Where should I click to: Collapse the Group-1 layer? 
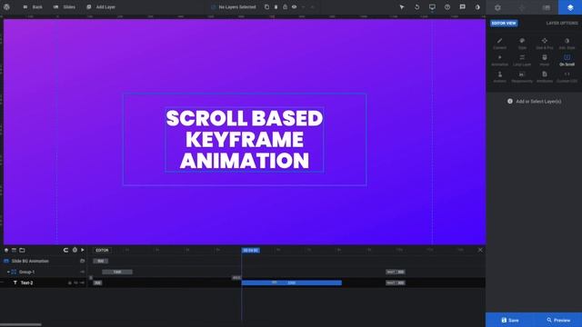click(8, 272)
